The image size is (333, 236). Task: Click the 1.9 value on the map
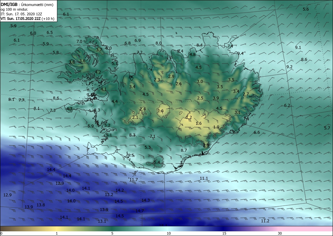[x=216, y=127]
